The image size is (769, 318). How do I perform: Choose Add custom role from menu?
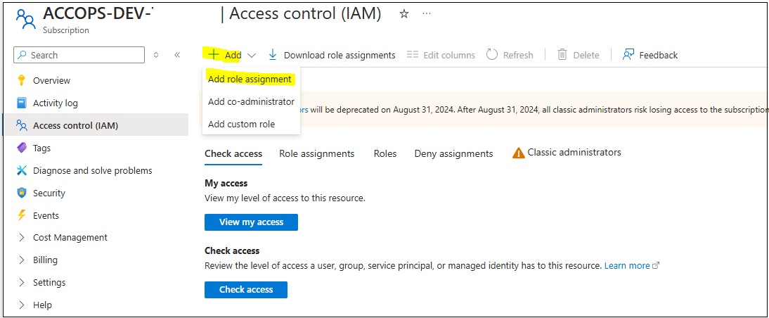[241, 125]
